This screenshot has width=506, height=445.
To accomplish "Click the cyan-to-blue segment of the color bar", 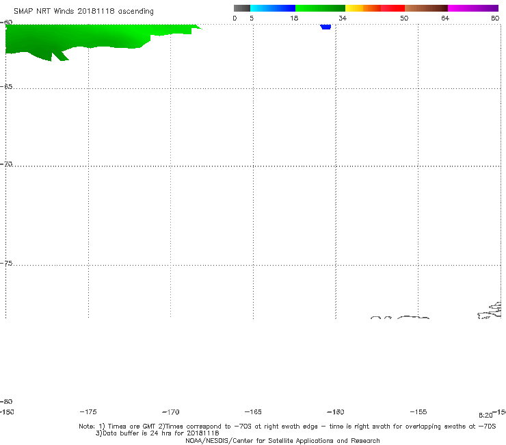I will [273, 8].
